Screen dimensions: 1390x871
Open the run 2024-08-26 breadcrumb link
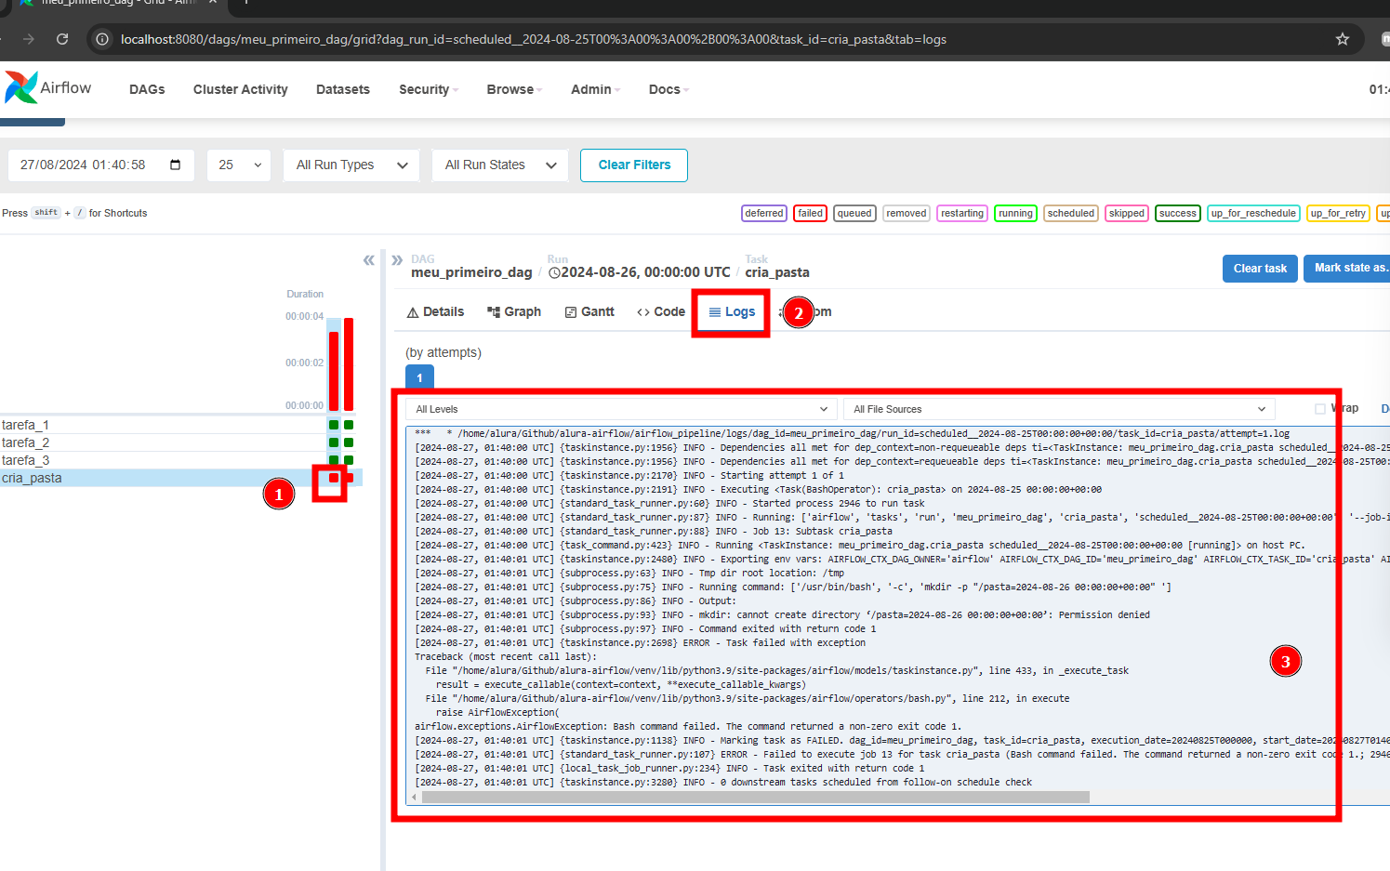[x=640, y=272]
